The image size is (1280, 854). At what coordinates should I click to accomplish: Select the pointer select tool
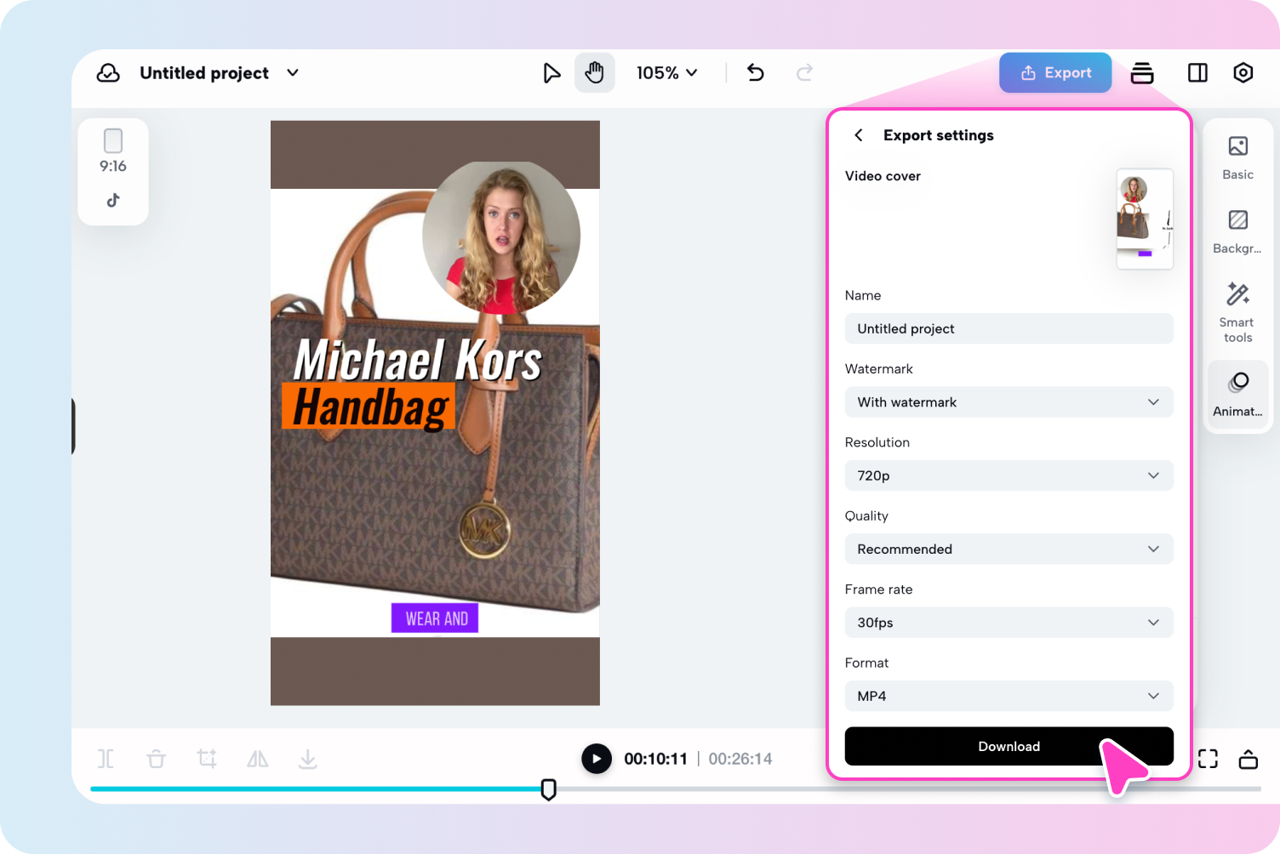coord(551,73)
